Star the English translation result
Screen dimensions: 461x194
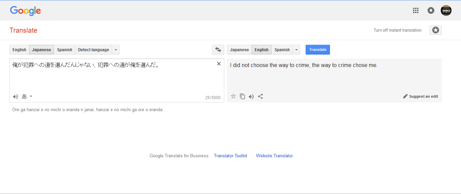tap(233, 96)
